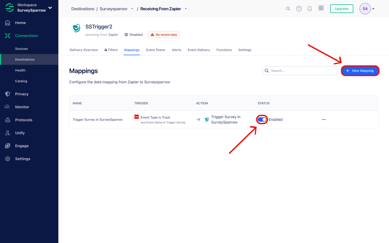This screenshot has width=389, height=243.
Task: Expand the user account chevron
Action: 373,9
